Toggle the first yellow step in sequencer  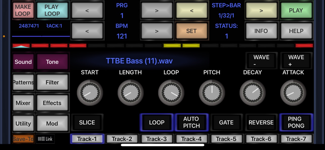[x=172, y=46]
